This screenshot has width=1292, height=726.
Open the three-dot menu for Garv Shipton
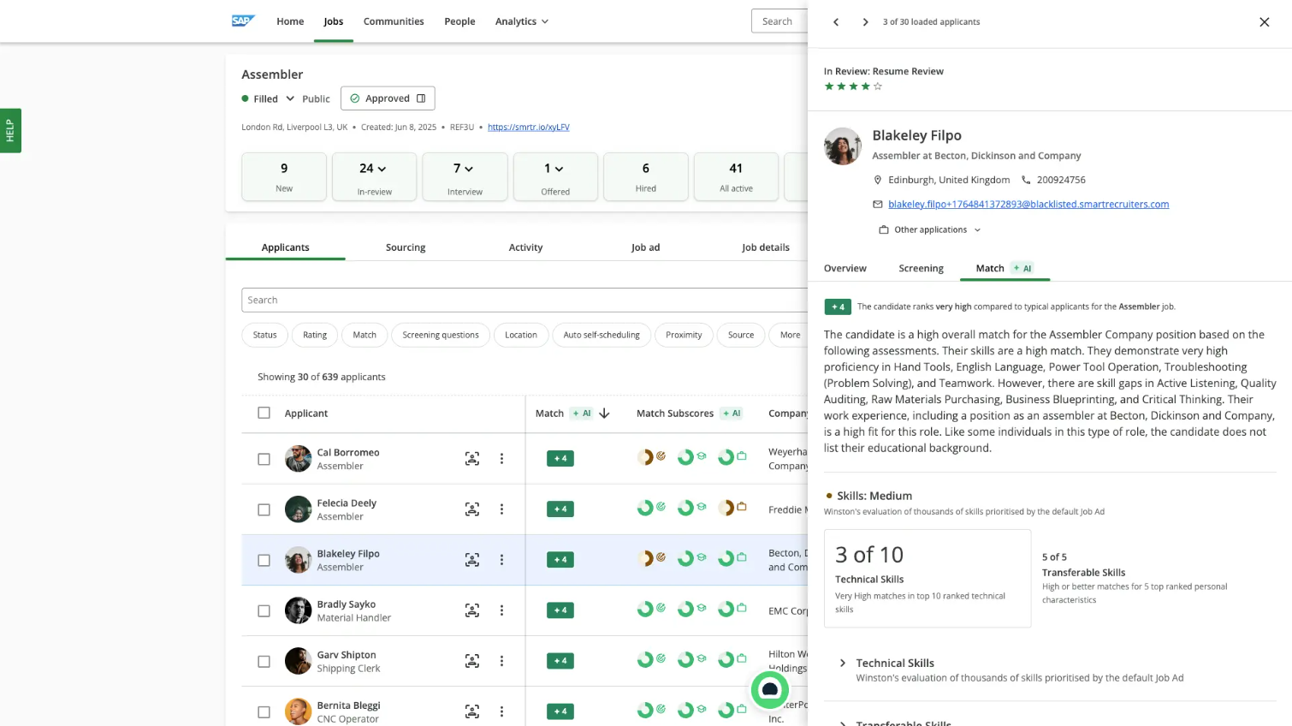[x=501, y=661]
